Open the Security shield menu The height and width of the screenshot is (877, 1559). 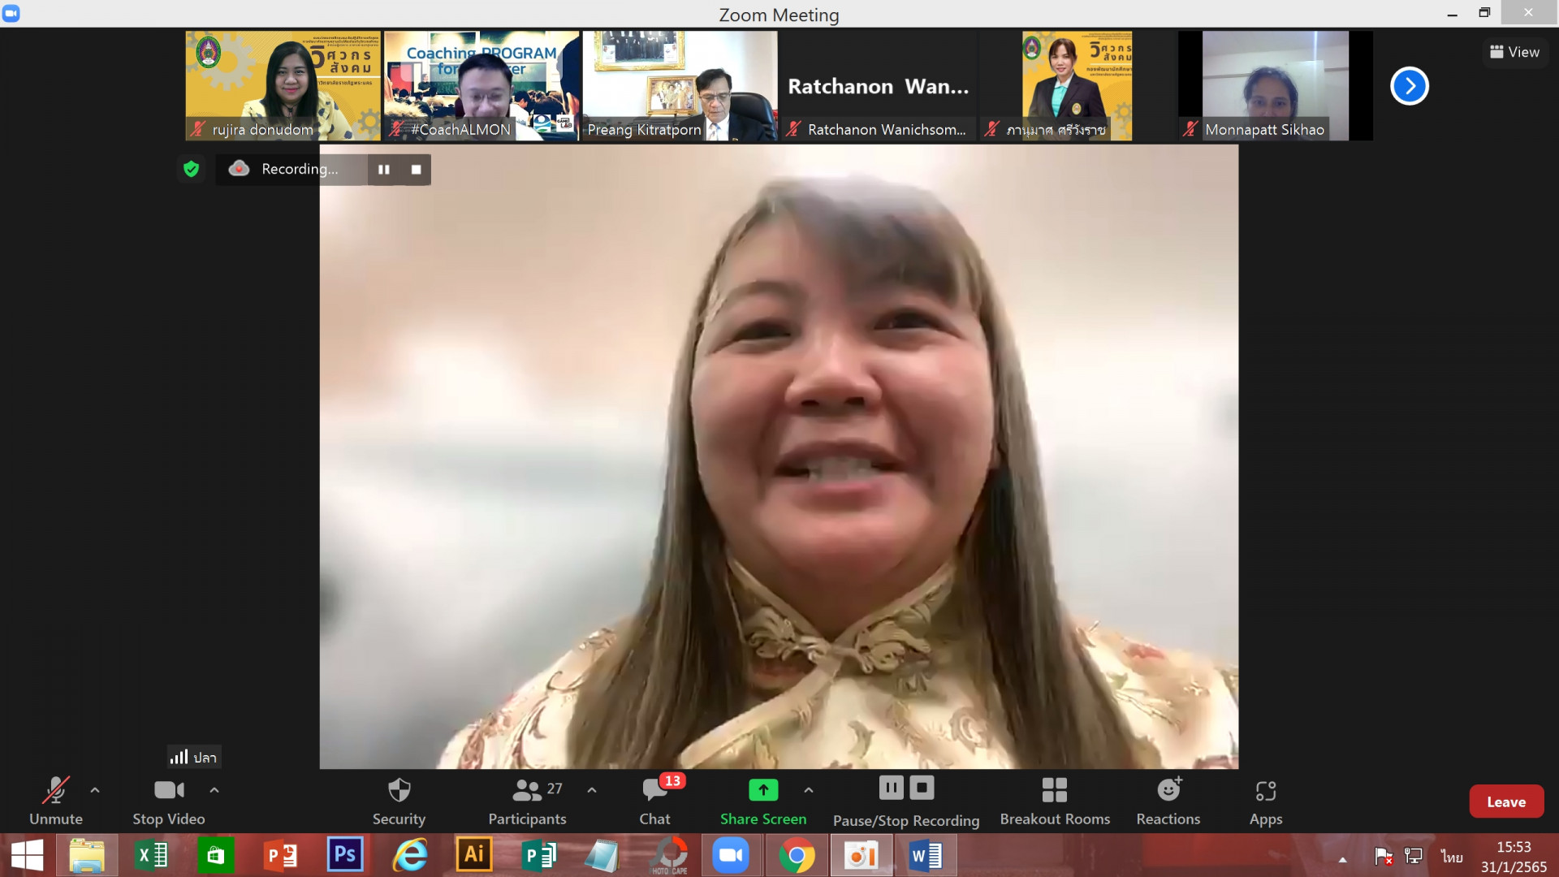pos(399,801)
